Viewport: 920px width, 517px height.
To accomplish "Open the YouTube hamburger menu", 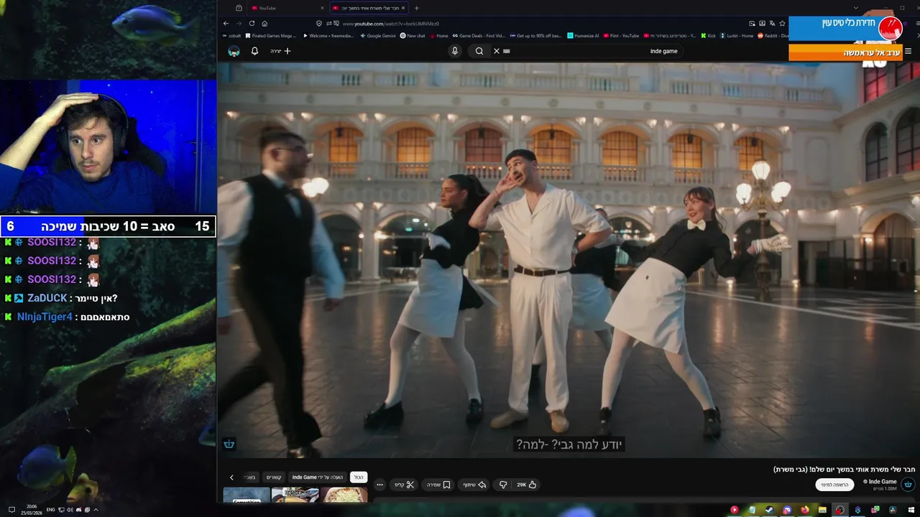I will [x=908, y=51].
